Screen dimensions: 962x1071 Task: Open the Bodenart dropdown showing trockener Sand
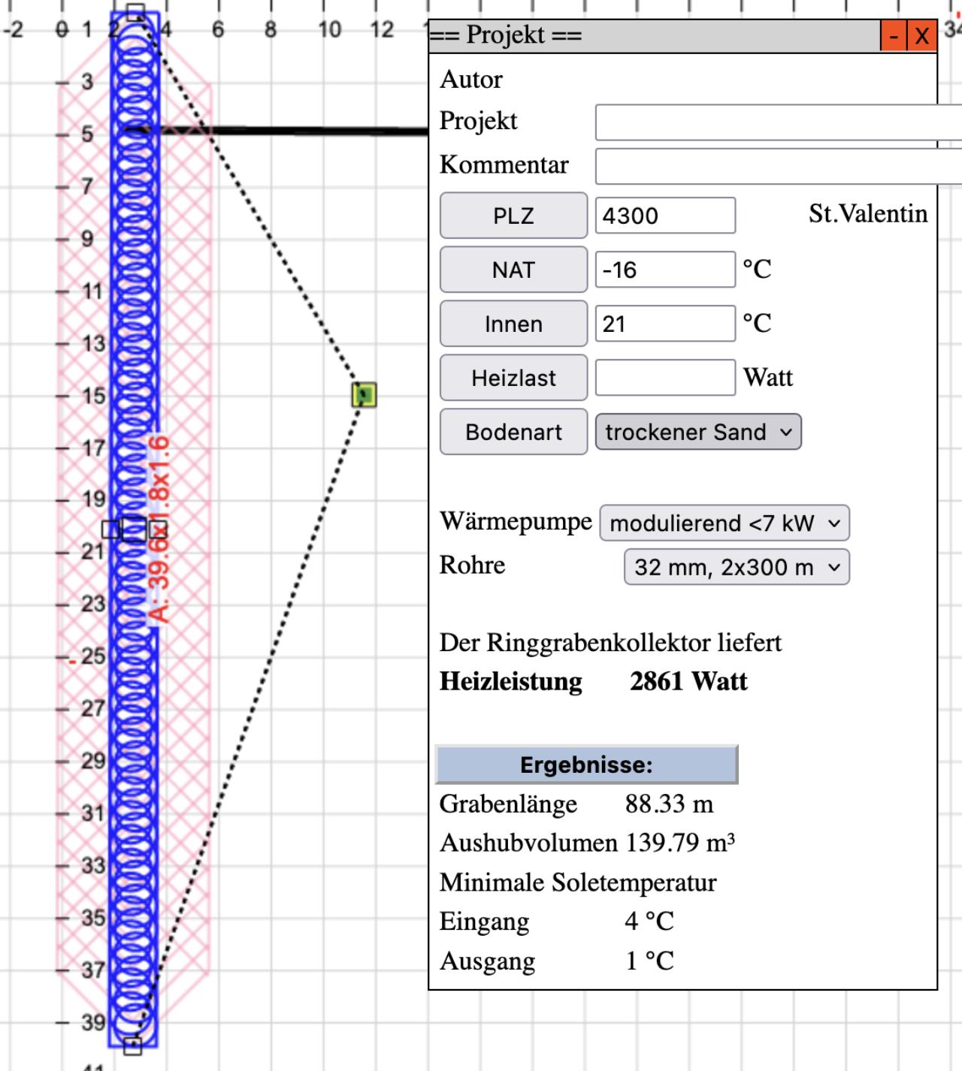tap(698, 433)
